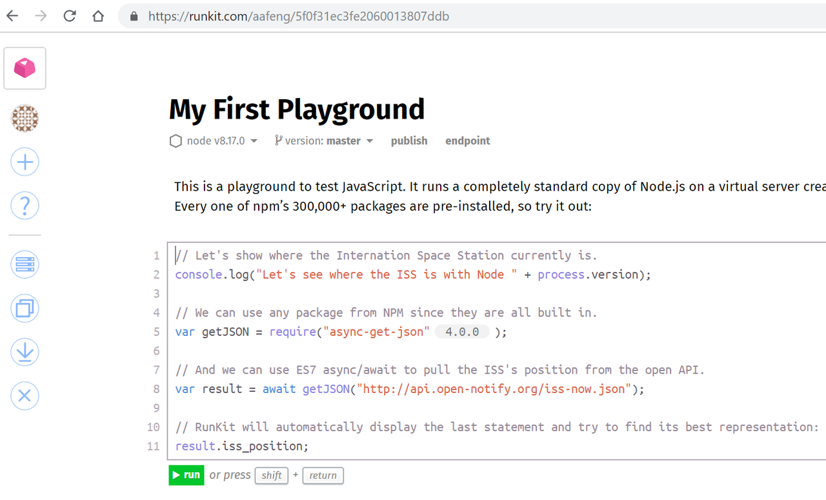Click the return key hint
This screenshot has width=826, height=500.
click(323, 476)
